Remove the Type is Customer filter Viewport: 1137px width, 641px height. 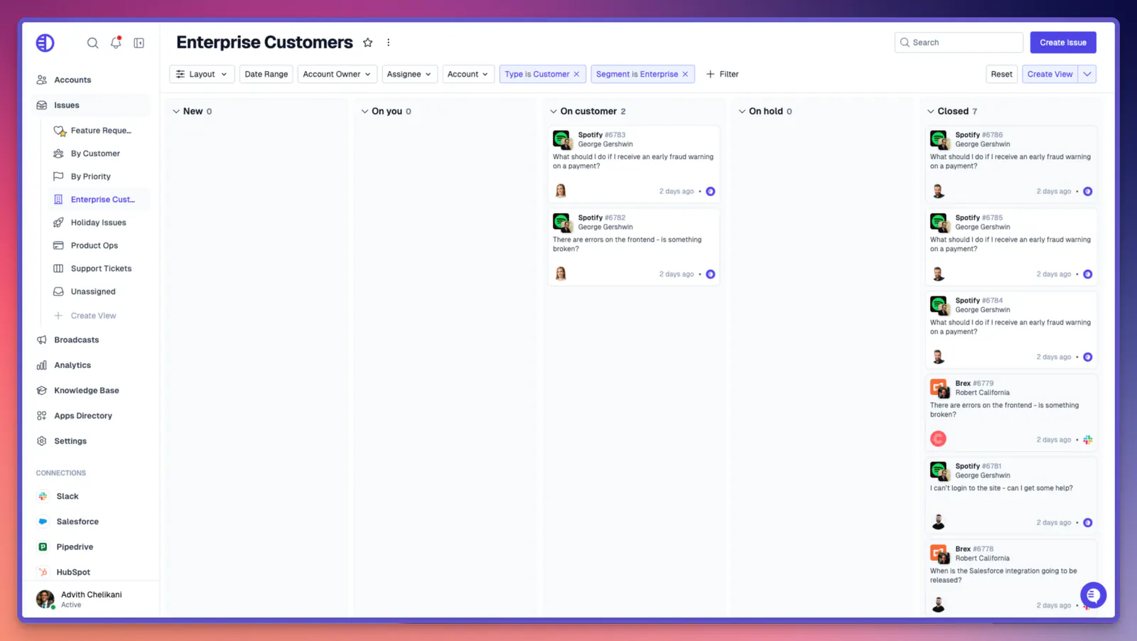pyautogui.click(x=576, y=74)
